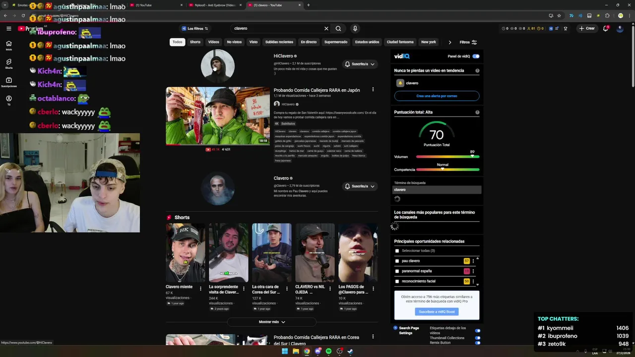Screen dimensions: 635x357
Task: Tick the Seleccionar todas (3) checkbox
Action: click(x=397, y=250)
